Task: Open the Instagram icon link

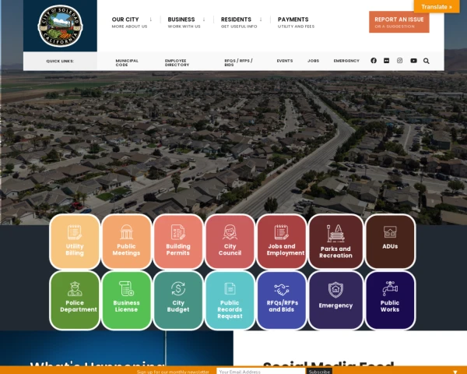Action: 400,61
